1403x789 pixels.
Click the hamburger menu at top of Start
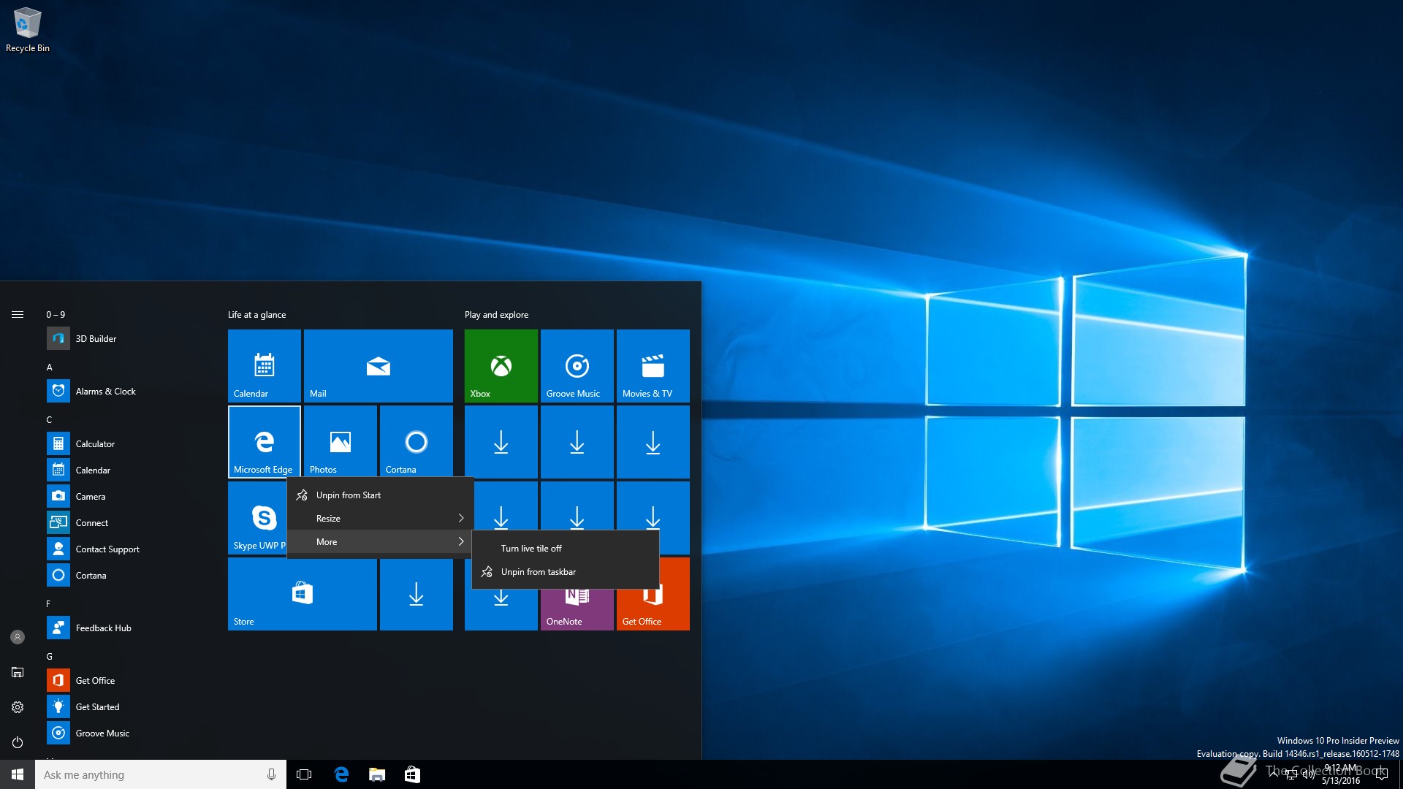click(18, 315)
